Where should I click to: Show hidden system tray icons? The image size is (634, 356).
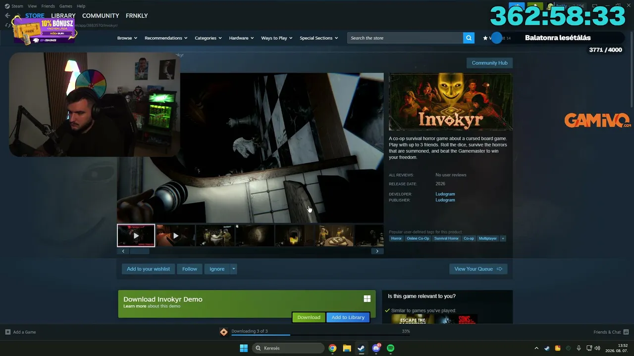click(536, 348)
